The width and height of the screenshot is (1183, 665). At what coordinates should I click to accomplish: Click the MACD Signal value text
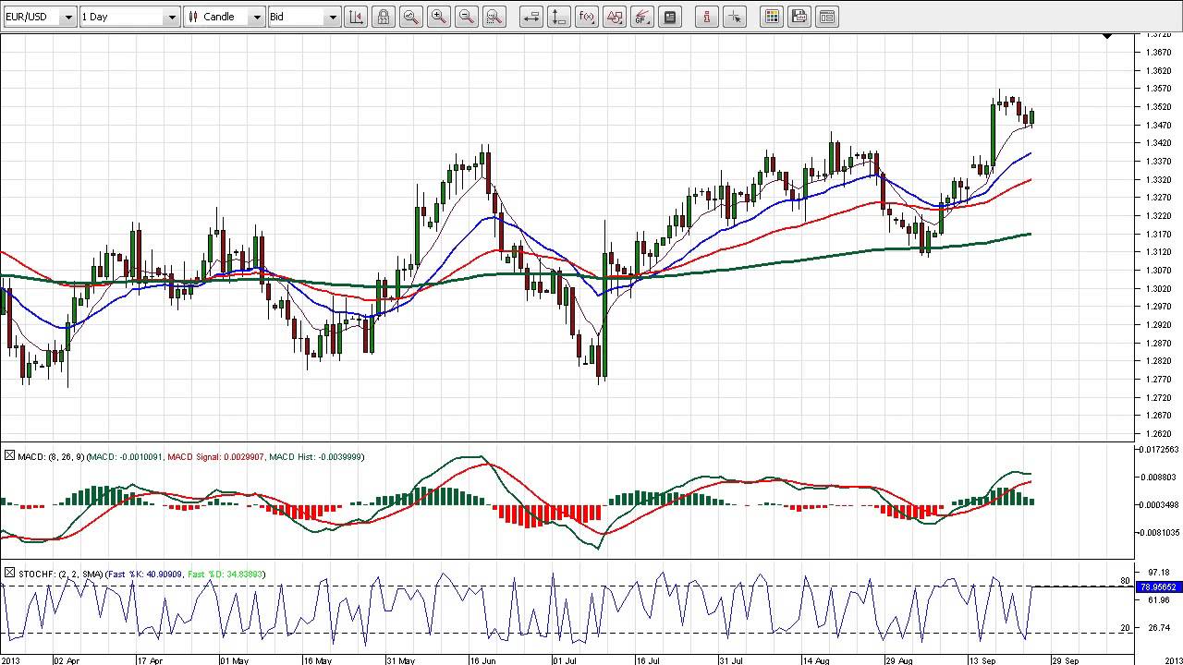216,456
